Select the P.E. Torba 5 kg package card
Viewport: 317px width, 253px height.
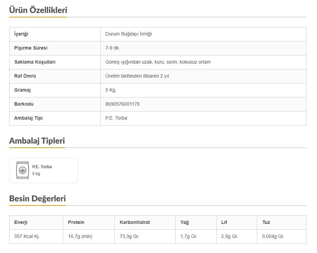pyautogui.click(x=43, y=170)
